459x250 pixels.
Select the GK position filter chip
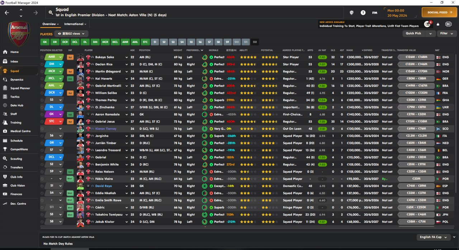pyautogui.click(x=45, y=42)
